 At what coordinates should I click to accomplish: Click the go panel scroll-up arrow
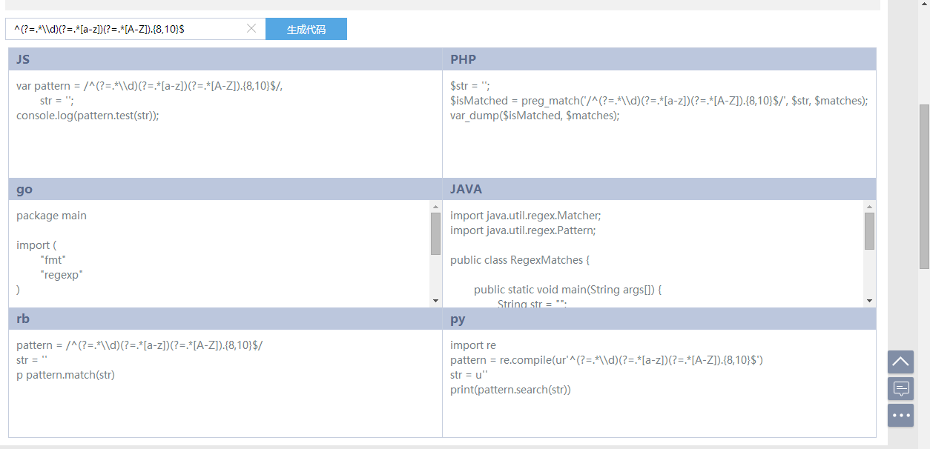[x=435, y=207]
